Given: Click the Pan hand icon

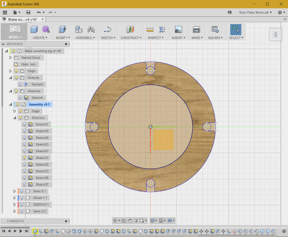Looking at the screenshot, I should (130, 220).
